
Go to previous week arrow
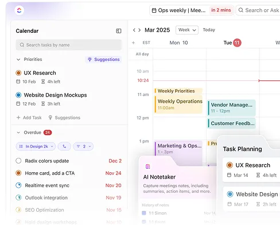(134, 30)
